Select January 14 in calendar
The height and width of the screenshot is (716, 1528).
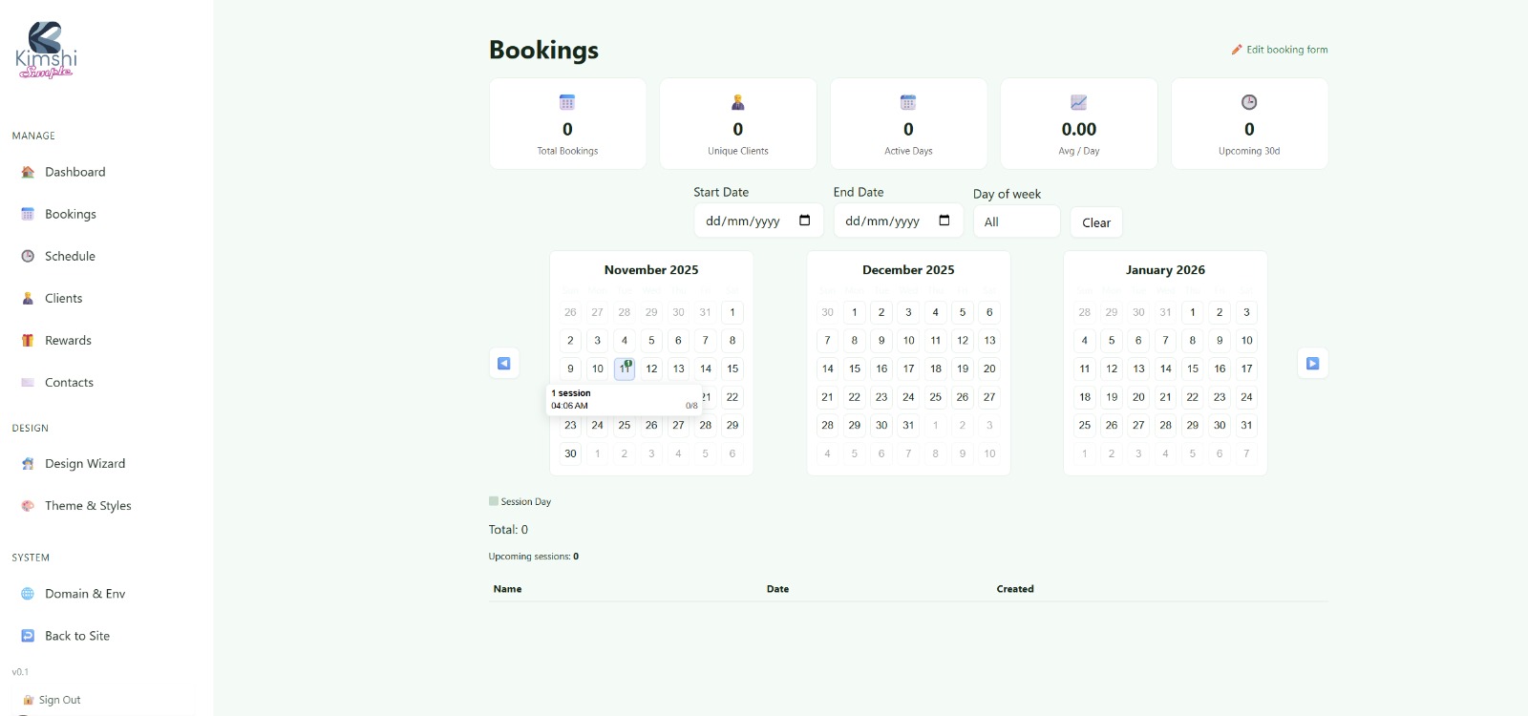(x=1166, y=369)
